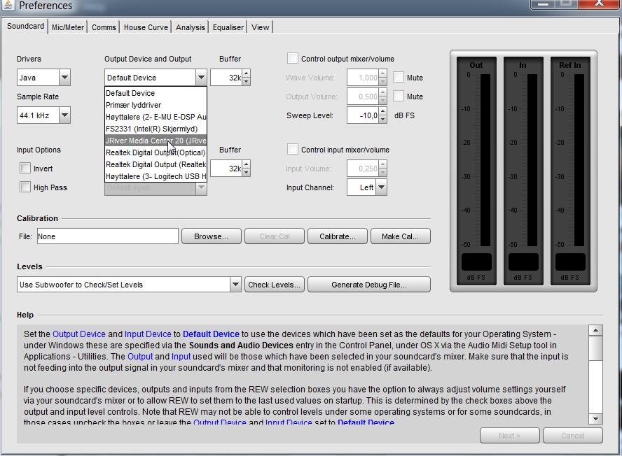Screen dimensions: 622x456
Task: Increase Sweep Level with up stepper arrow
Action: (382, 112)
